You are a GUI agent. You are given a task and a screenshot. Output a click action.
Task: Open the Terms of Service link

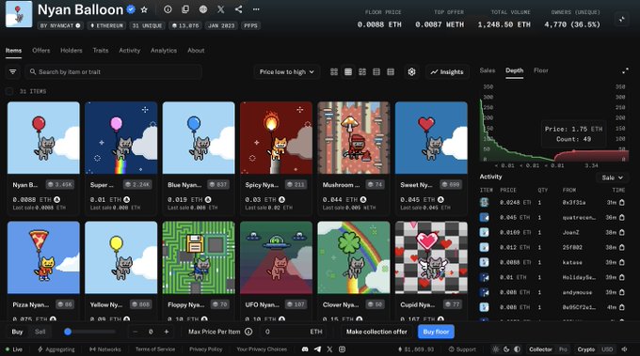(155, 349)
